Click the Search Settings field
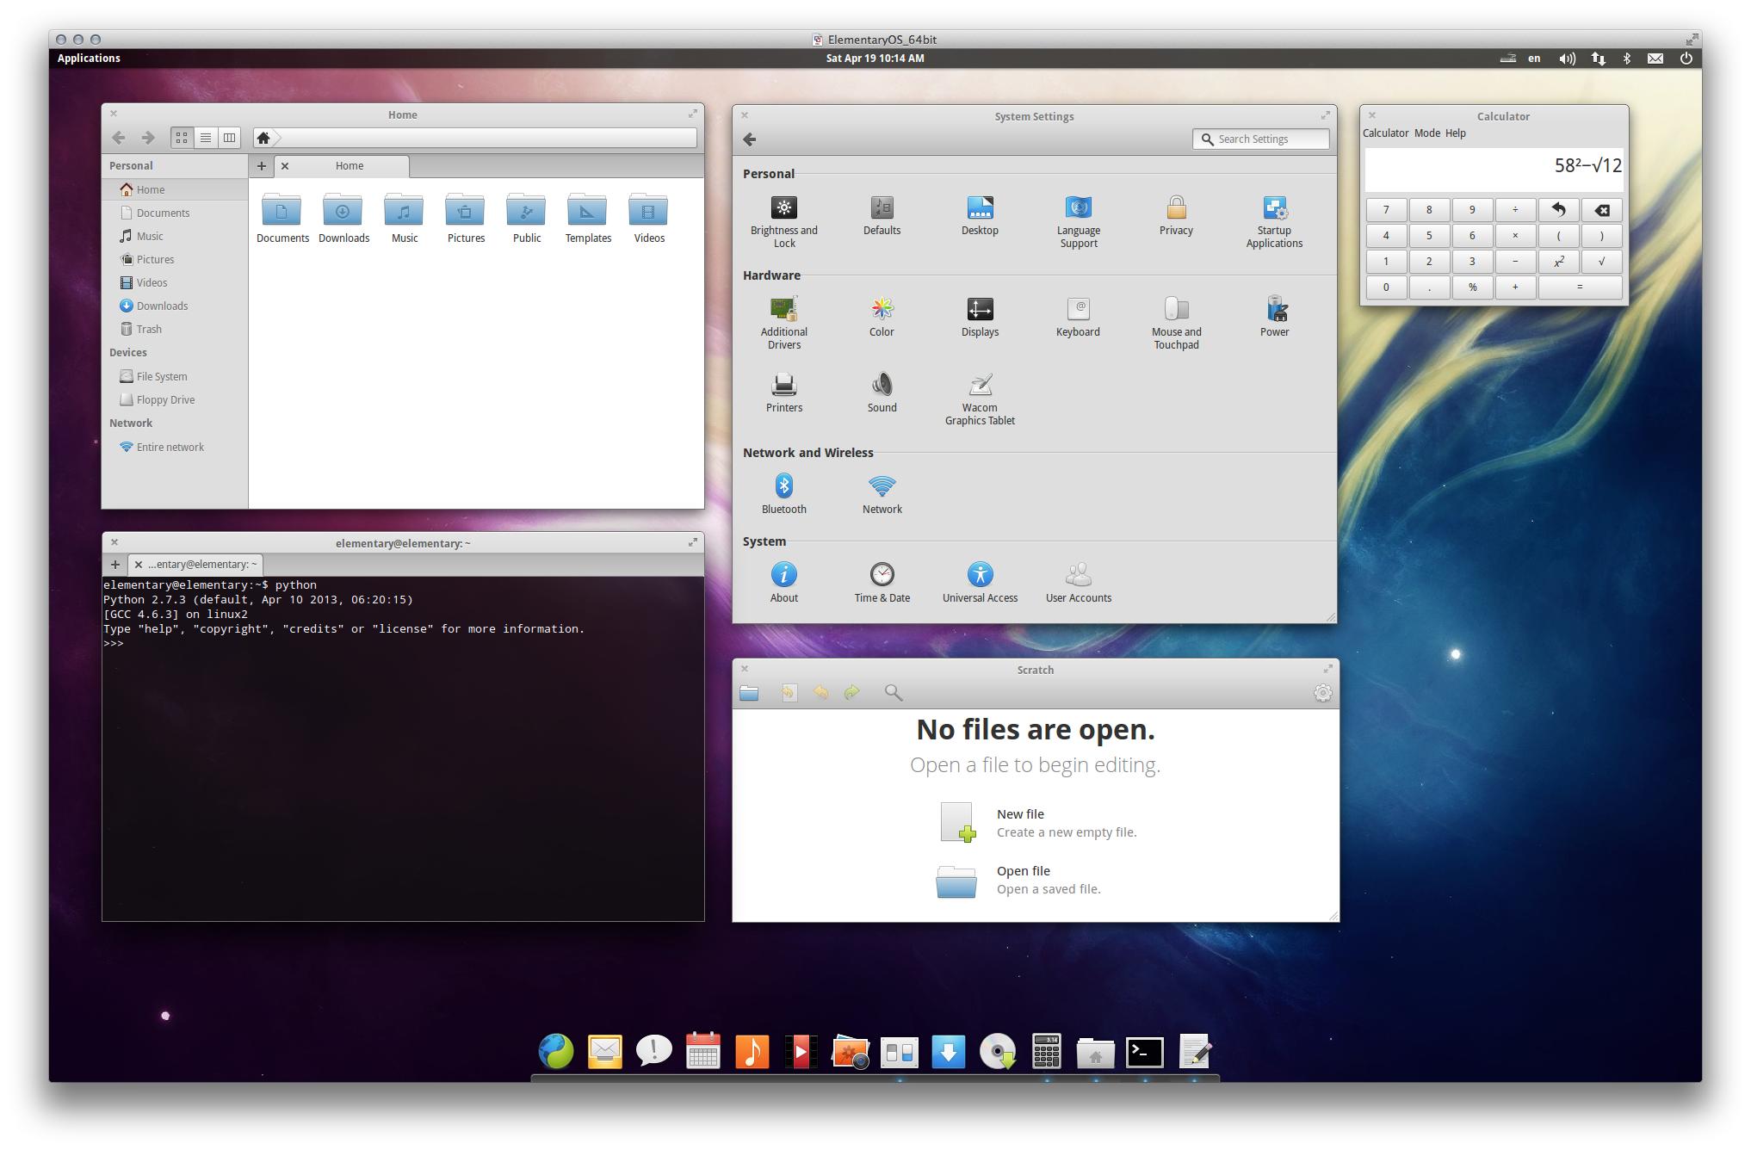Viewport: 1751px width, 1150px height. coord(1261,139)
